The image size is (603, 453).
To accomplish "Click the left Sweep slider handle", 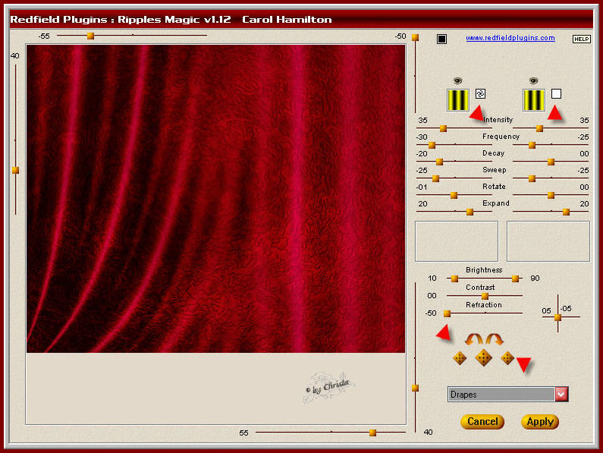I will click(x=435, y=178).
